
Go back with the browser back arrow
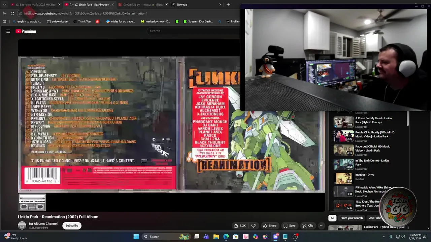[4, 13]
